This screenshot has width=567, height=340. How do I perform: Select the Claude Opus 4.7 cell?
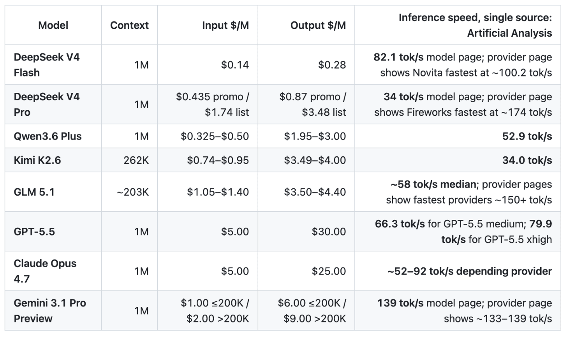[x=53, y=271]
